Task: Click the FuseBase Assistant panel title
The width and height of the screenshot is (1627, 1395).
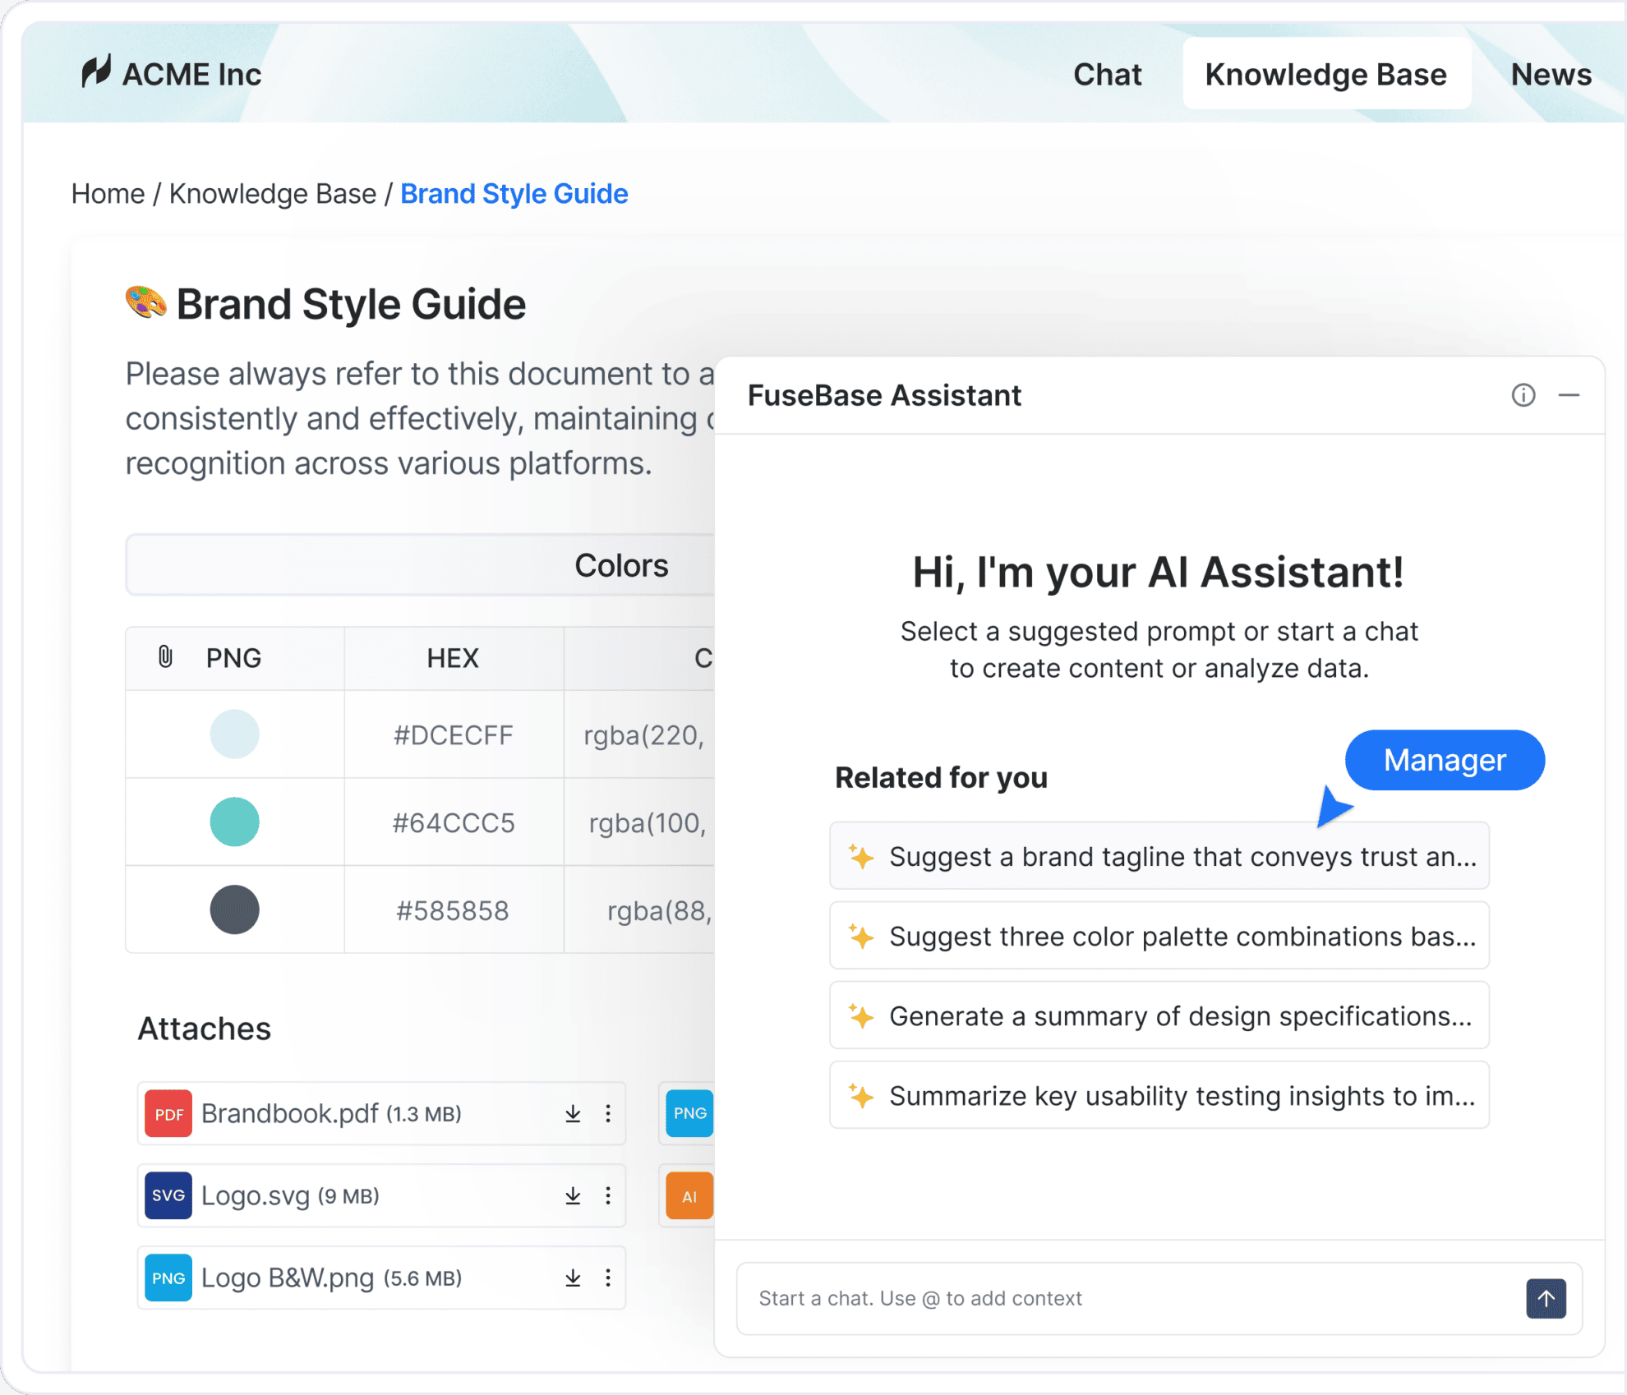Action: coord(884,395)
